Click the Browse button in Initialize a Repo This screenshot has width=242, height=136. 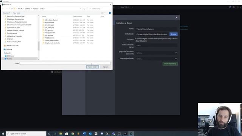pyautogui.click(x=174, y=34)
